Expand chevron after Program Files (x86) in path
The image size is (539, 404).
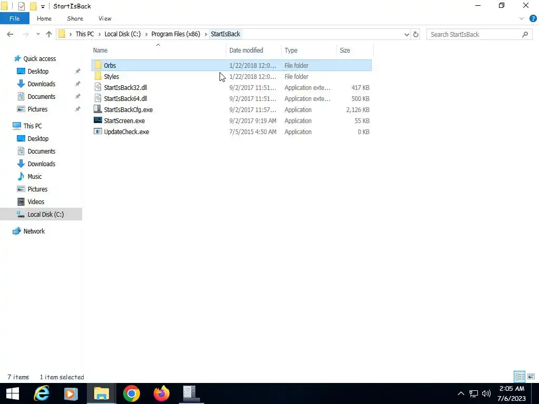point(206,34)
